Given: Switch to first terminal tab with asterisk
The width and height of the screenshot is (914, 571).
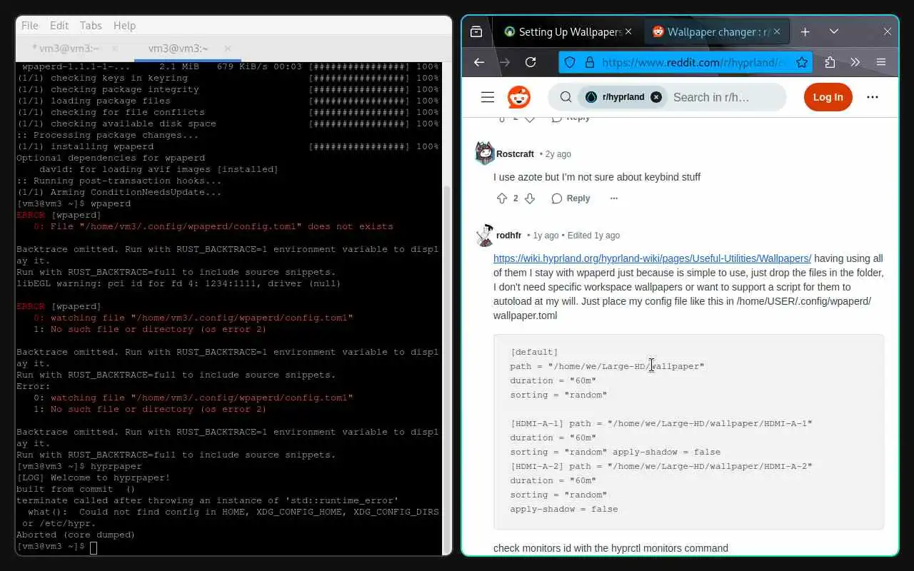Looking at the screenshot, I should (x=66, y=49).
